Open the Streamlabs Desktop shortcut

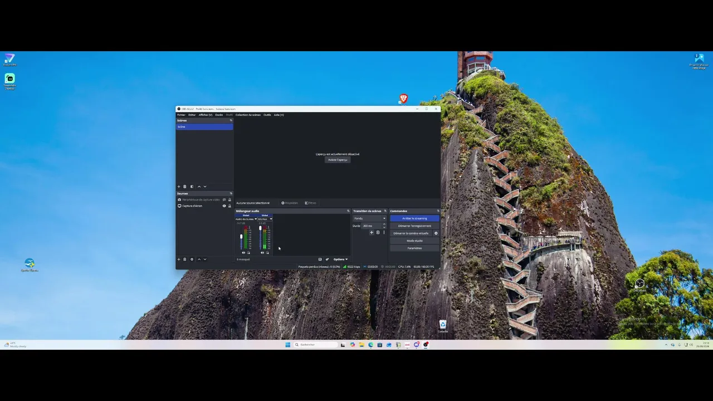9,81
